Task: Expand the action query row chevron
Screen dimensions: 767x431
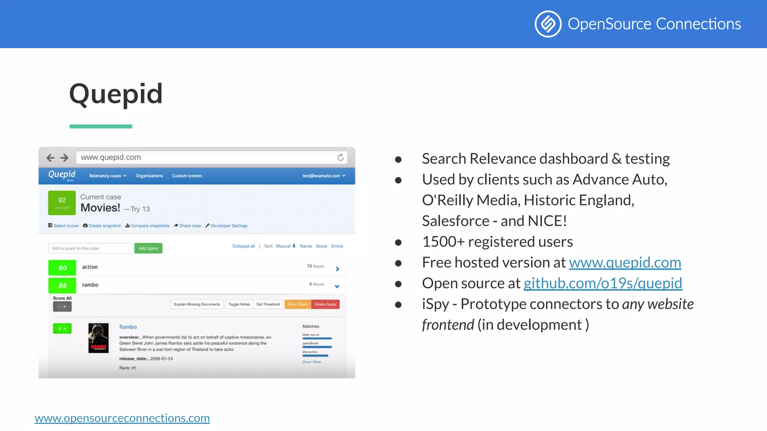Action: click(337, 269)
